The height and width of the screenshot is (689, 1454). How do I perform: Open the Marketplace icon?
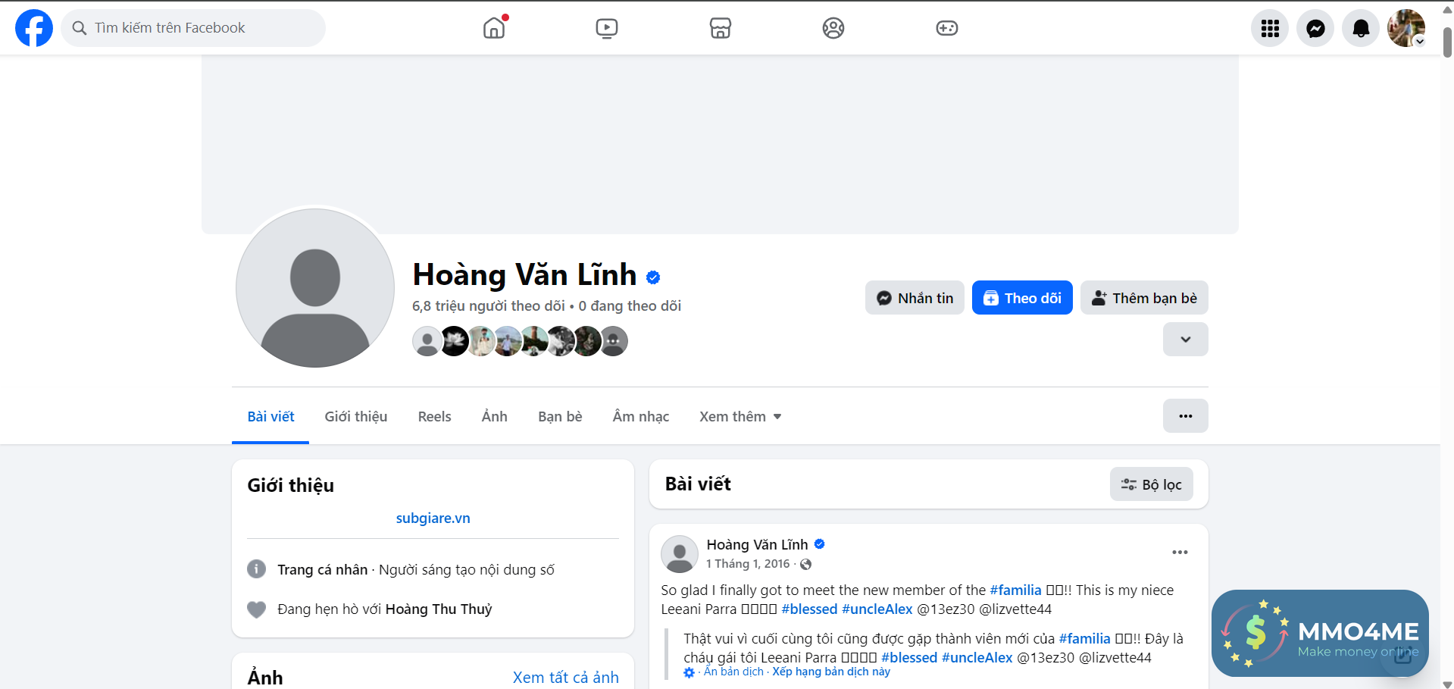point(721,28)
